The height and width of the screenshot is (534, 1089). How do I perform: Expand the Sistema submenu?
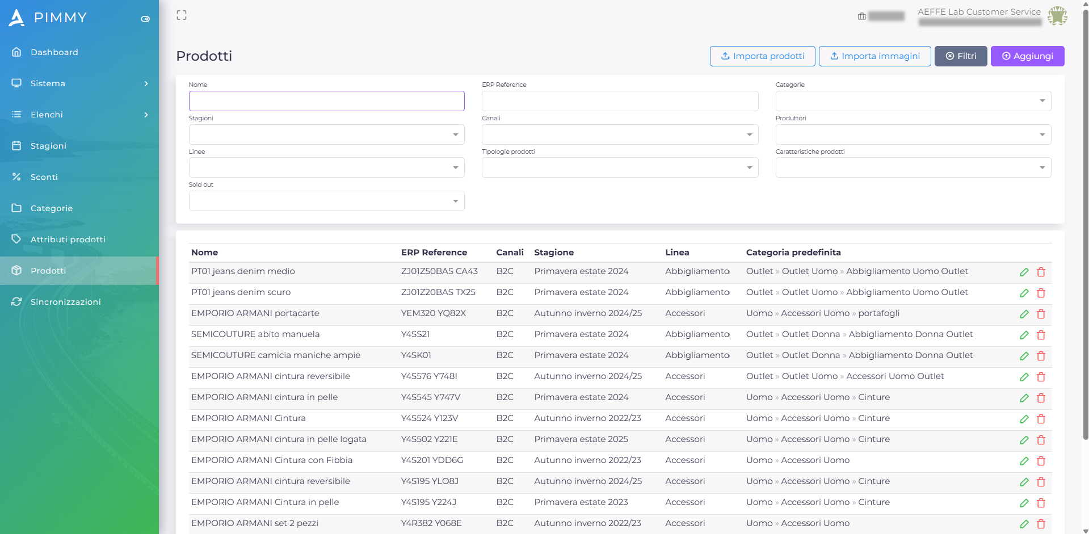tap(79, 83)
